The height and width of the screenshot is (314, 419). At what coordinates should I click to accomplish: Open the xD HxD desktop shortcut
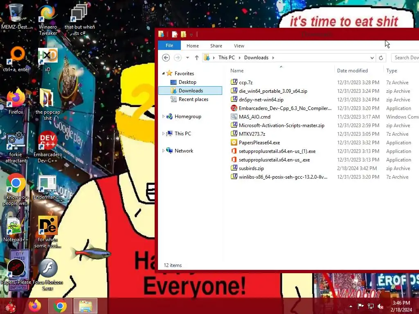[47, 59]
